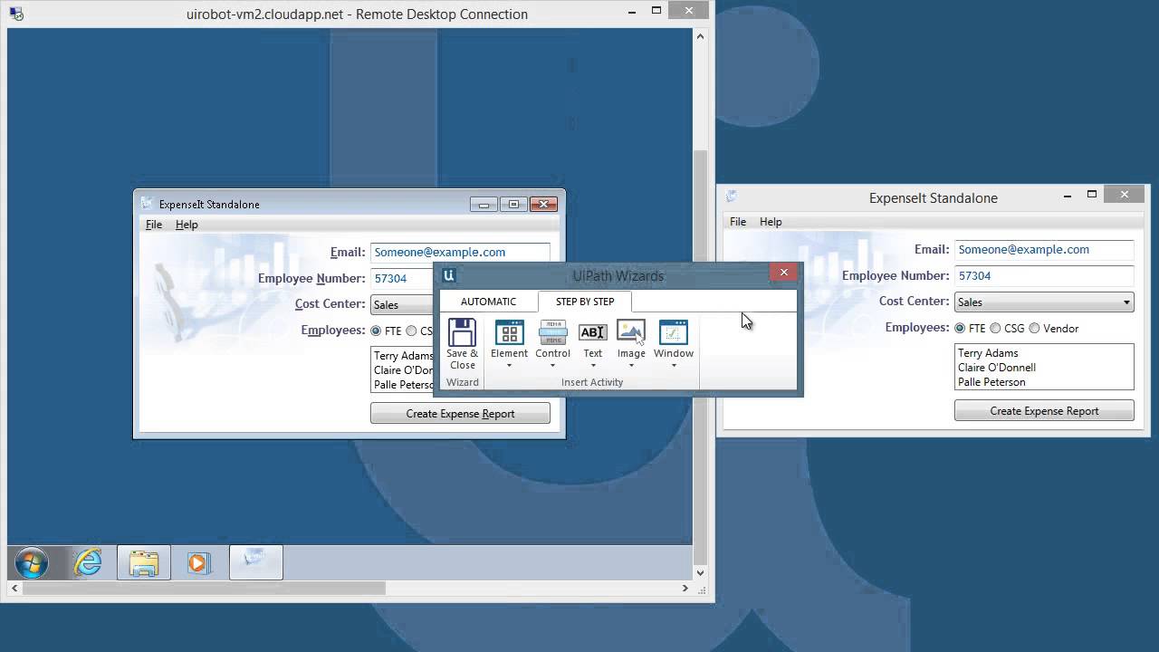Click the Windows Start orb in the remote taskbar
Screen dimensions: 1159x652
32,563
